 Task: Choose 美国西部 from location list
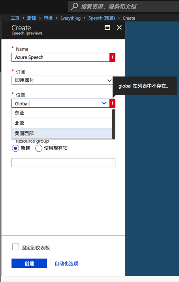coord(62,133)
